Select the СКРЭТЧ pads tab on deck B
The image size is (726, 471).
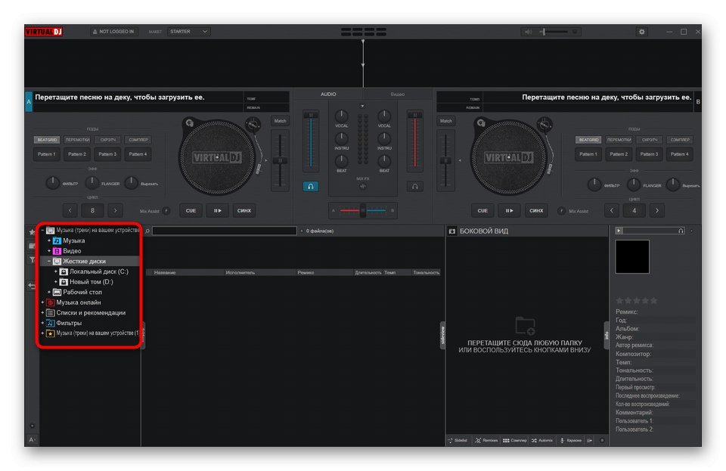coord(649,140)
